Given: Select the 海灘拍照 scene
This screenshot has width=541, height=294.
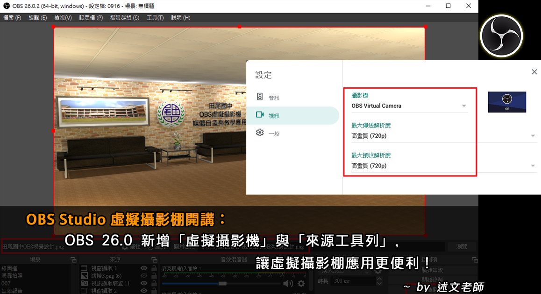Looking at the screenshot, I should (12, 276).
